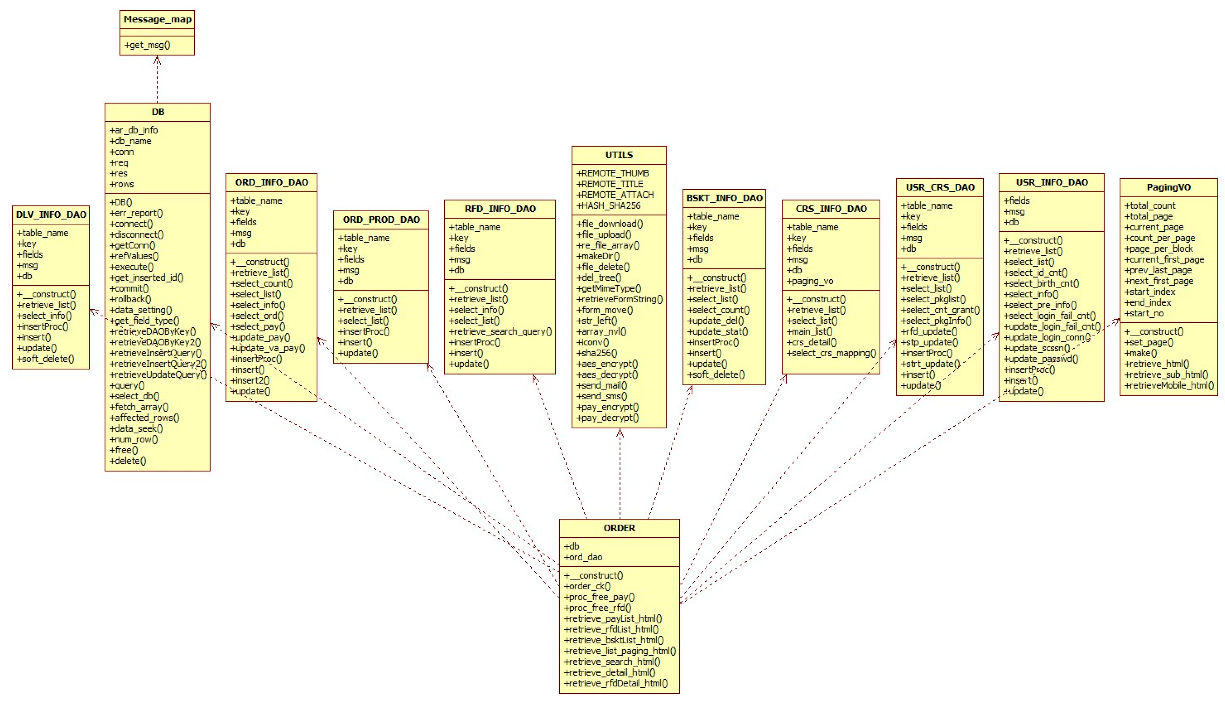
Task: Click +insert2() in ORD_INFO_DAO
Action: coord(250,380)
